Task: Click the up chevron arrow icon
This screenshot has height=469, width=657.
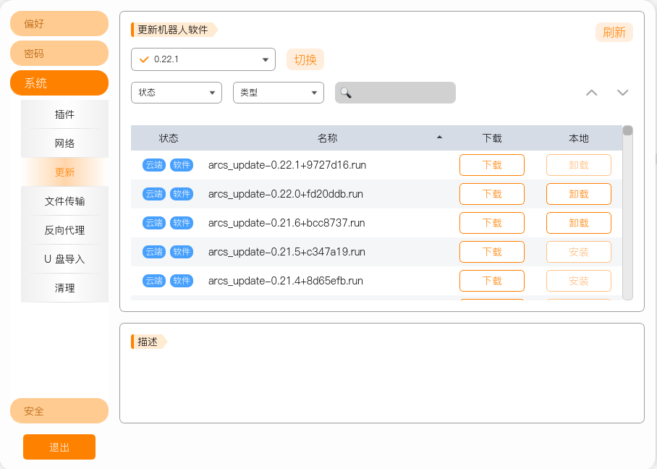Action: coord(591,93)
